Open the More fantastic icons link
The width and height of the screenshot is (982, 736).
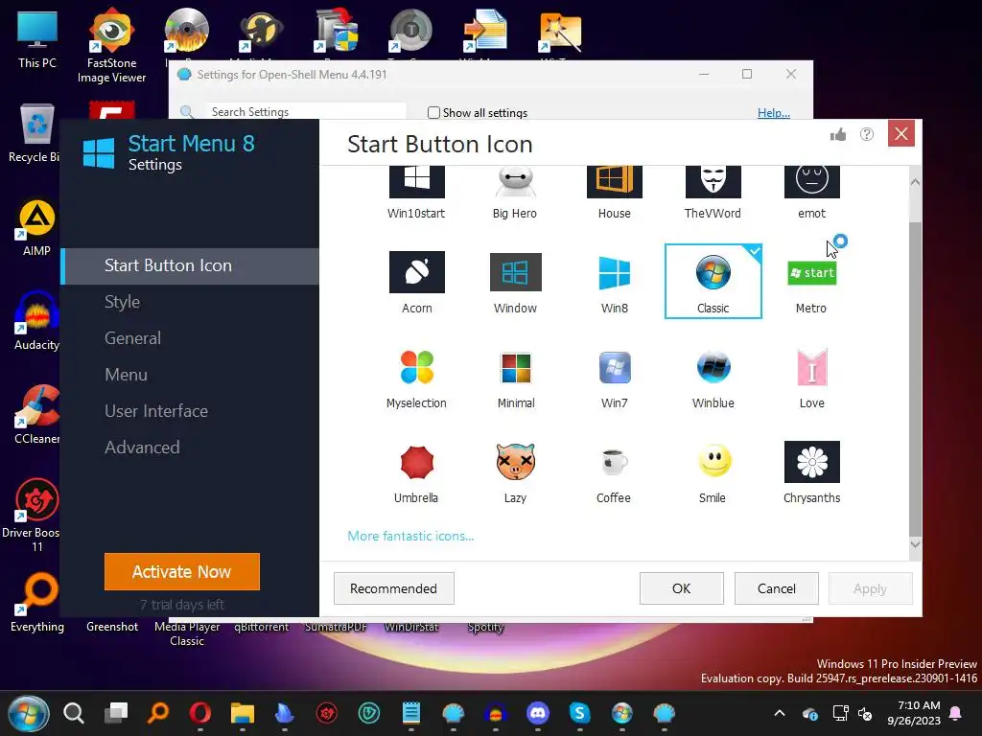(x=410, y=536)
